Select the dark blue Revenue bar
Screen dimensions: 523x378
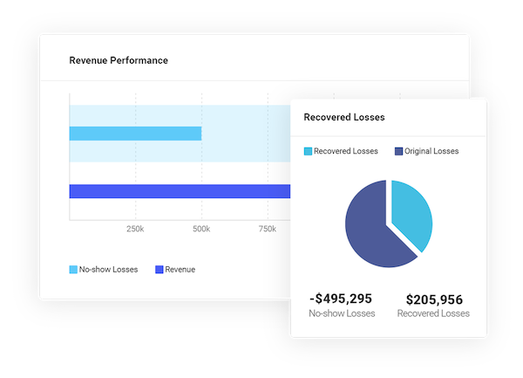coord(180,191)
